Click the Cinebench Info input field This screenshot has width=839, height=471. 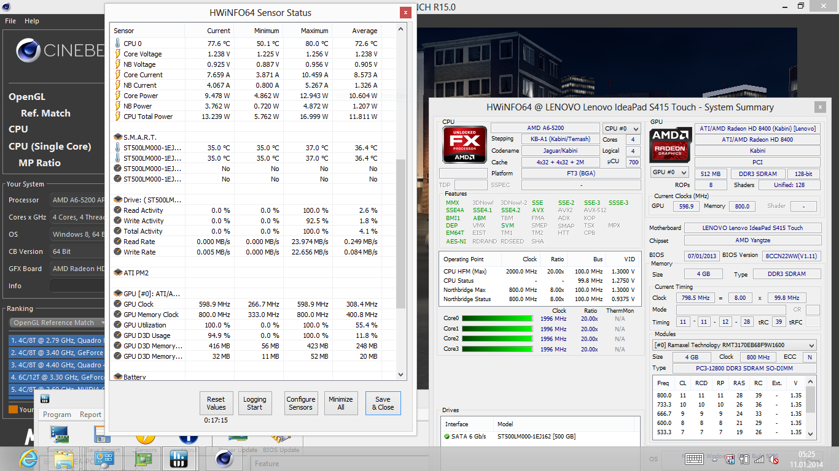click(x=77, y=286)
